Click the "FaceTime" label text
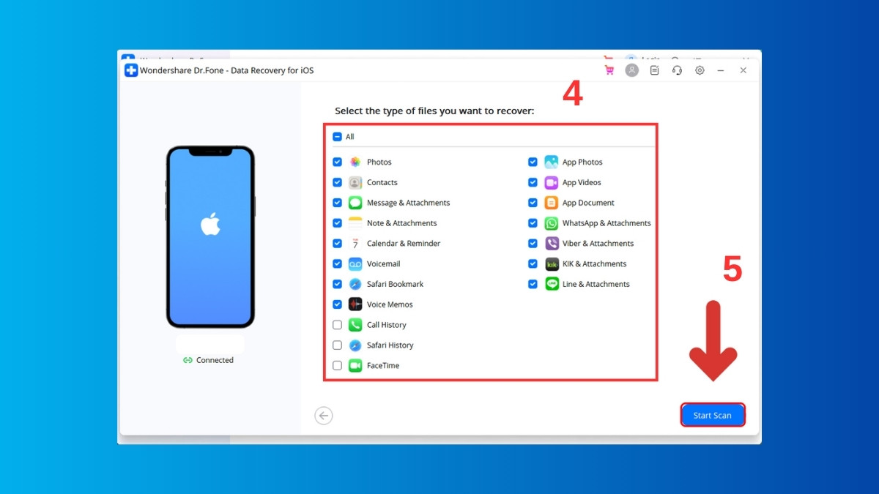Viewport: 879px width, 494px height. pos(383,365)
